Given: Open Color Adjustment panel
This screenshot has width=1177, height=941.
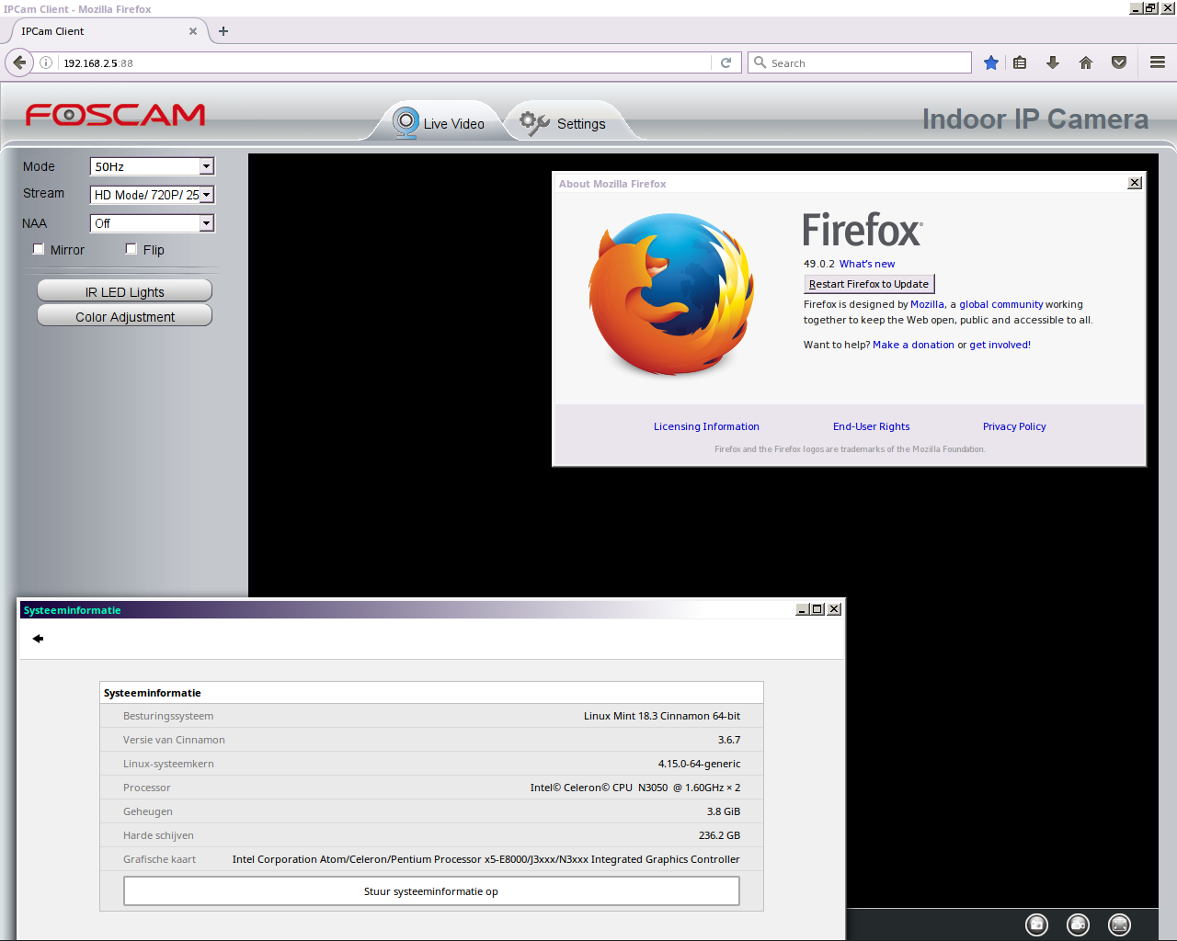Looking at the screenshot, I should 125,316.
